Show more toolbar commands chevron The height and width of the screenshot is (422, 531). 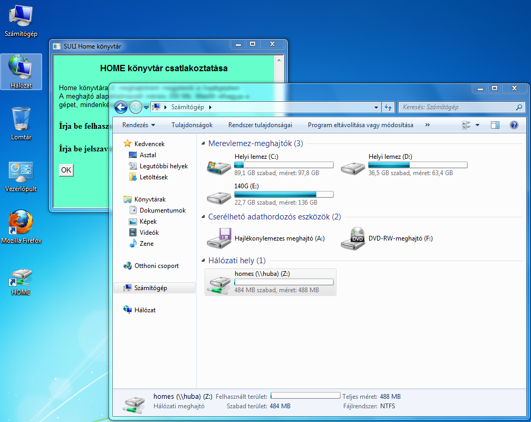(x=427, y=125)
